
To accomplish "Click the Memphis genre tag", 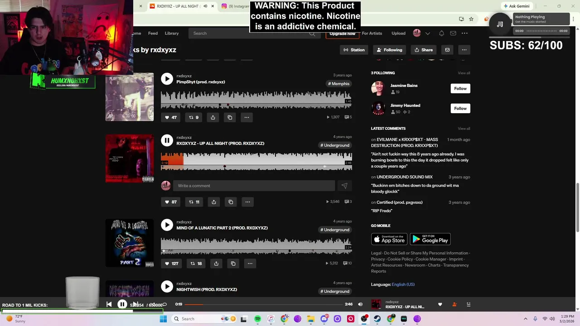I will click(339, 84).
